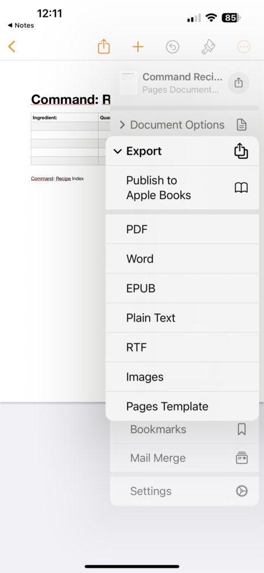Tap the orange share icon in toolbar

103,47
